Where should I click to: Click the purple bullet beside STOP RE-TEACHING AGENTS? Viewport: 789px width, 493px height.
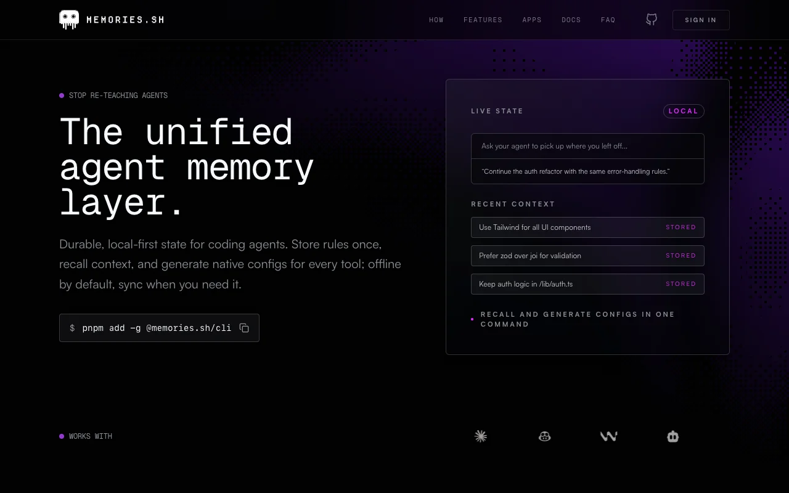tap(61, 95)
